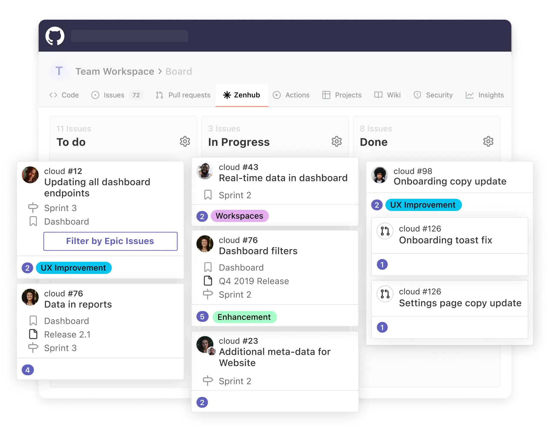The width and height of the screenshot is (550, 433).
Task: Click pull request icon on Settings page copy update
Action: coord(385,294)
